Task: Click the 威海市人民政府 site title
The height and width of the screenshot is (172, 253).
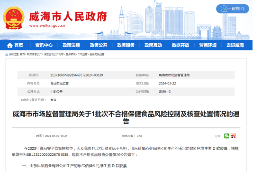Action: (68, 17)
